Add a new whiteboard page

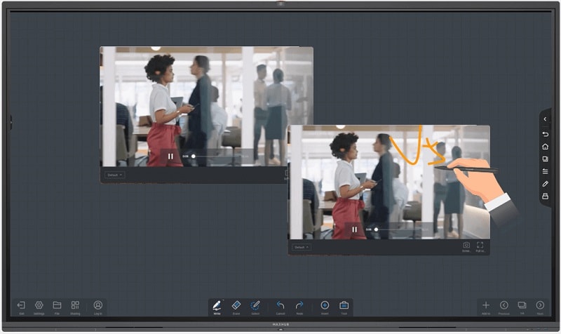click(486, 305)
